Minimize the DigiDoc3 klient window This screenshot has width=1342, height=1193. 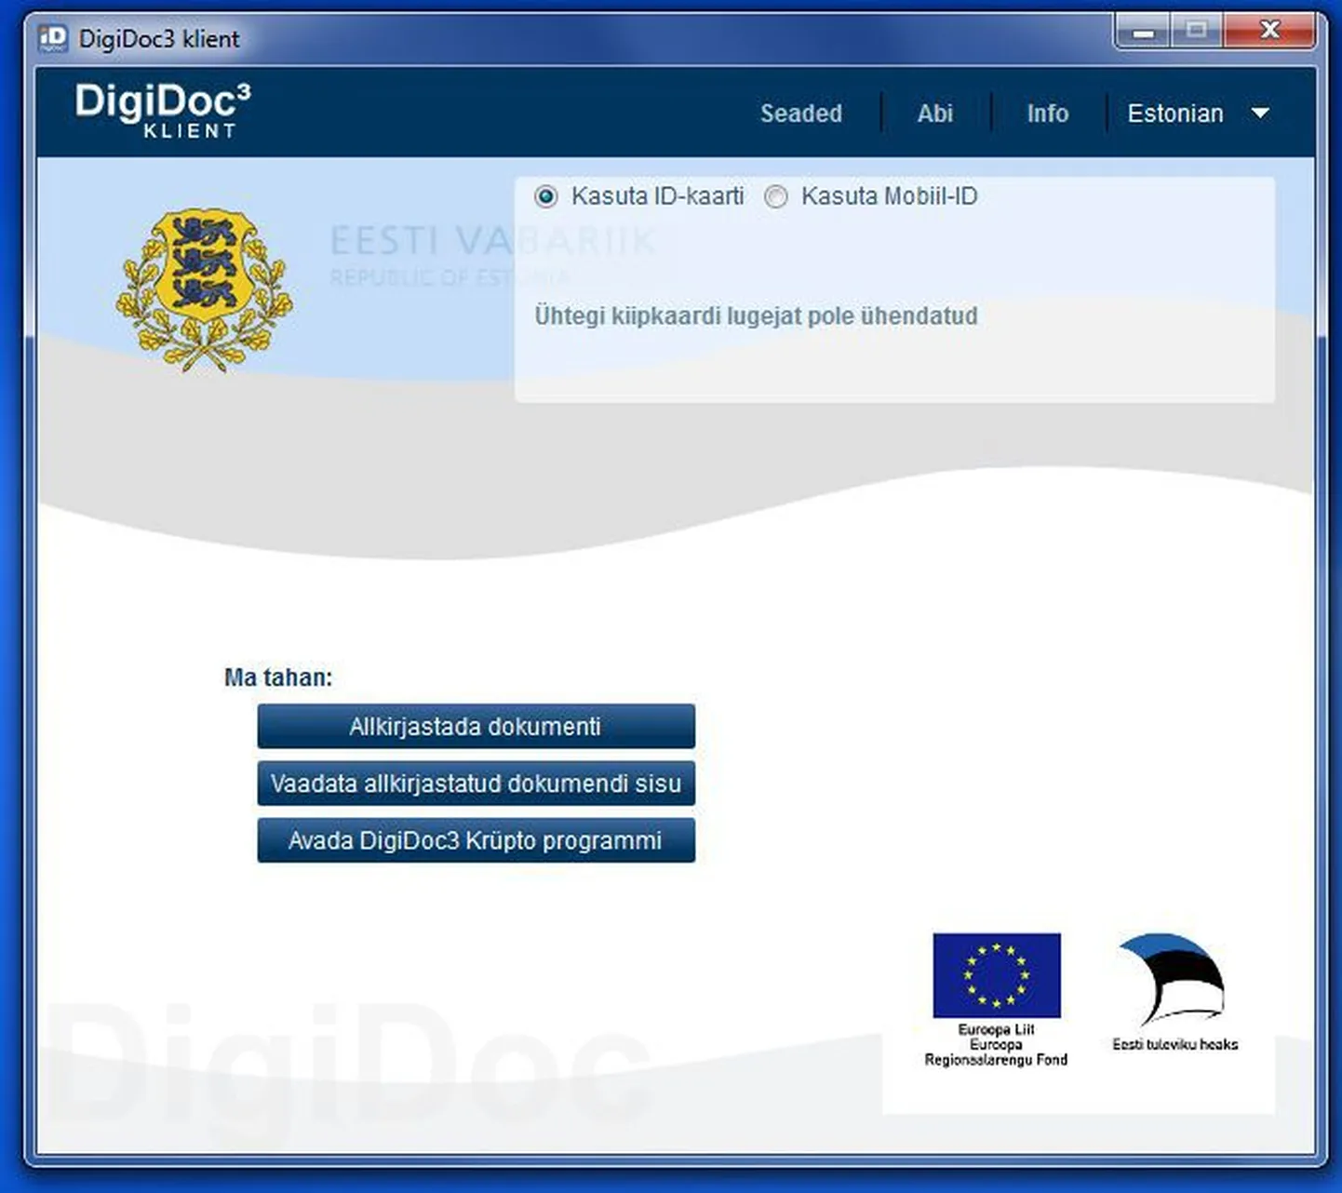[x=1144, y=33]
